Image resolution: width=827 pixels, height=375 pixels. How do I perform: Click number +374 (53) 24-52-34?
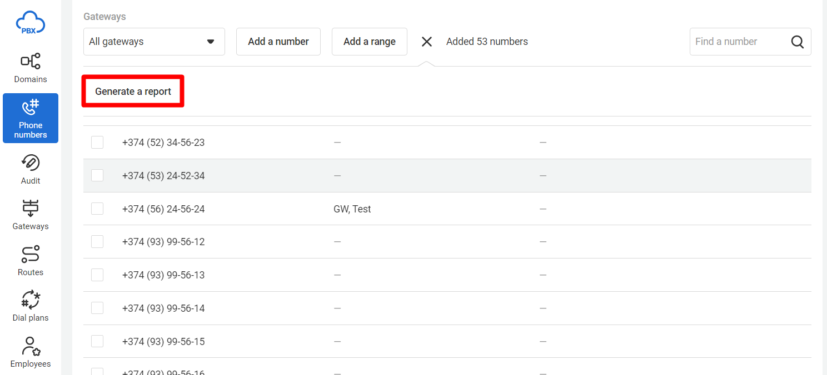pyautogui.click(x=163, y=176)
